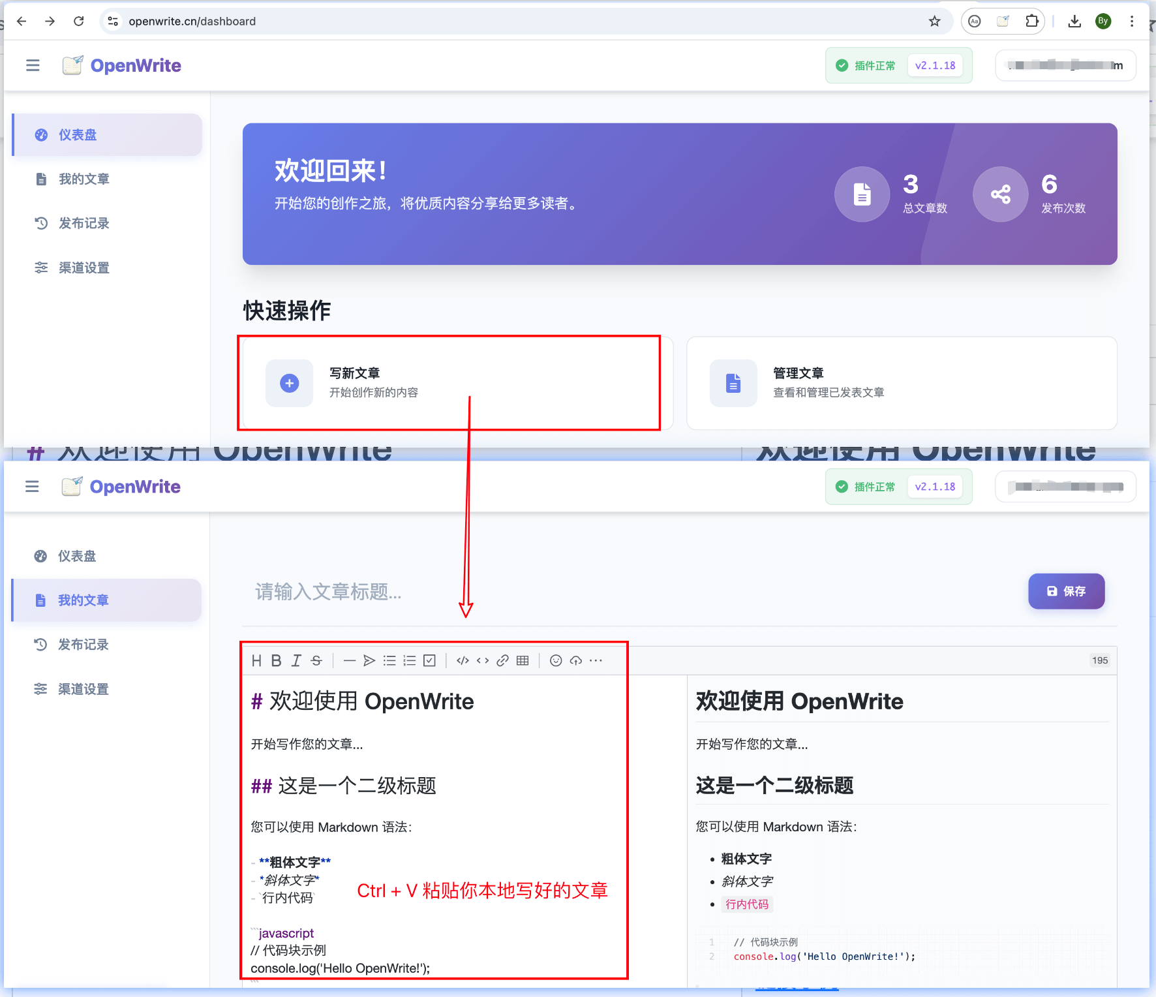Open 发布记录 in the editor page sidebar
Viewport: 1156px width, 997px height.
(106, 645)
